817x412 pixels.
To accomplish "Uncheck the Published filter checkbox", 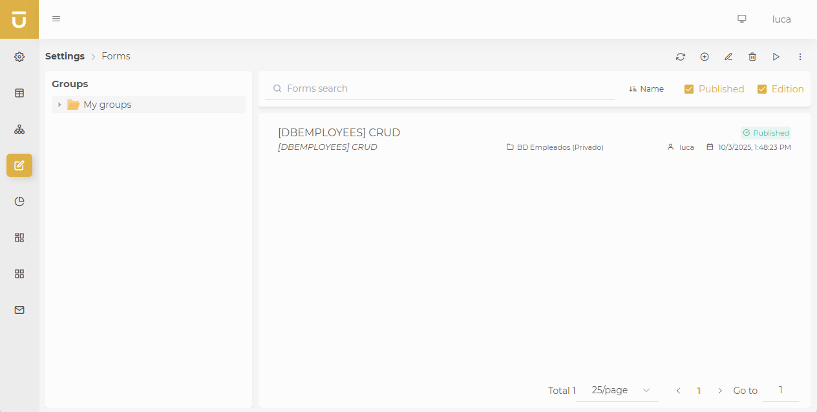I will pos(689,89).
